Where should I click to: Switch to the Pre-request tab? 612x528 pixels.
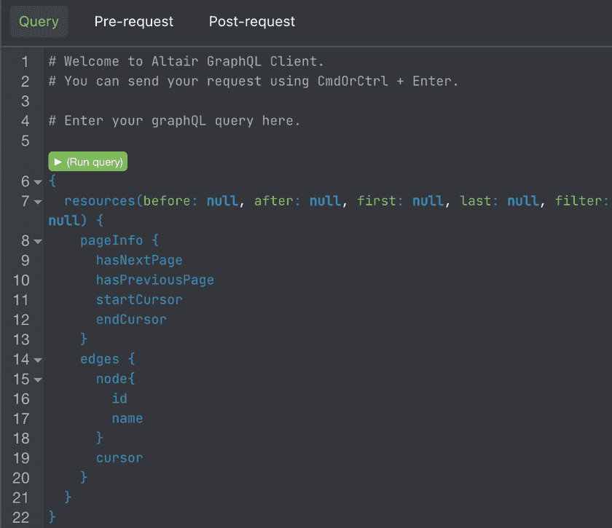click(134, 22)
